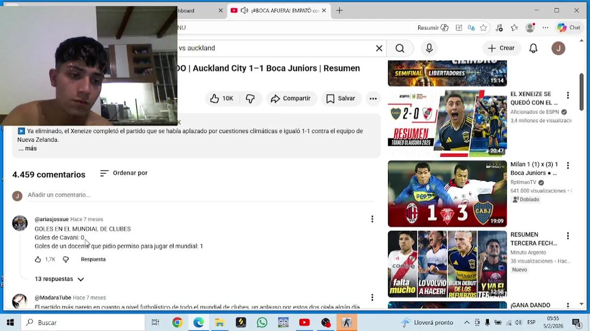Expand description with más link
This screenshot has width=590, height=331.
pos(28,148)
